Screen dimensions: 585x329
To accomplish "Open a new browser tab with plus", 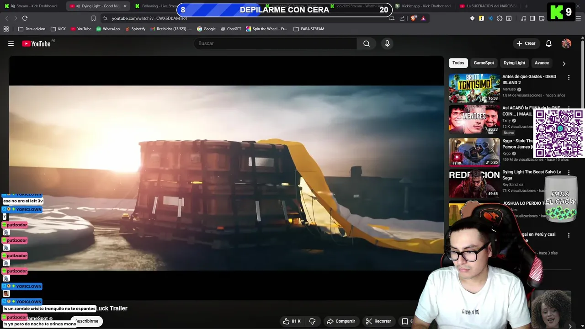I will [x=526, y=6].
